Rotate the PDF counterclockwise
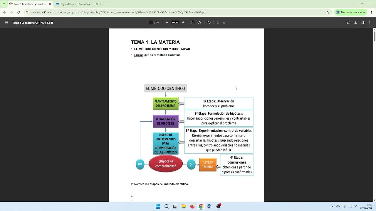The width and height of the screenshot is (376, 211). [x=199, y=23]
